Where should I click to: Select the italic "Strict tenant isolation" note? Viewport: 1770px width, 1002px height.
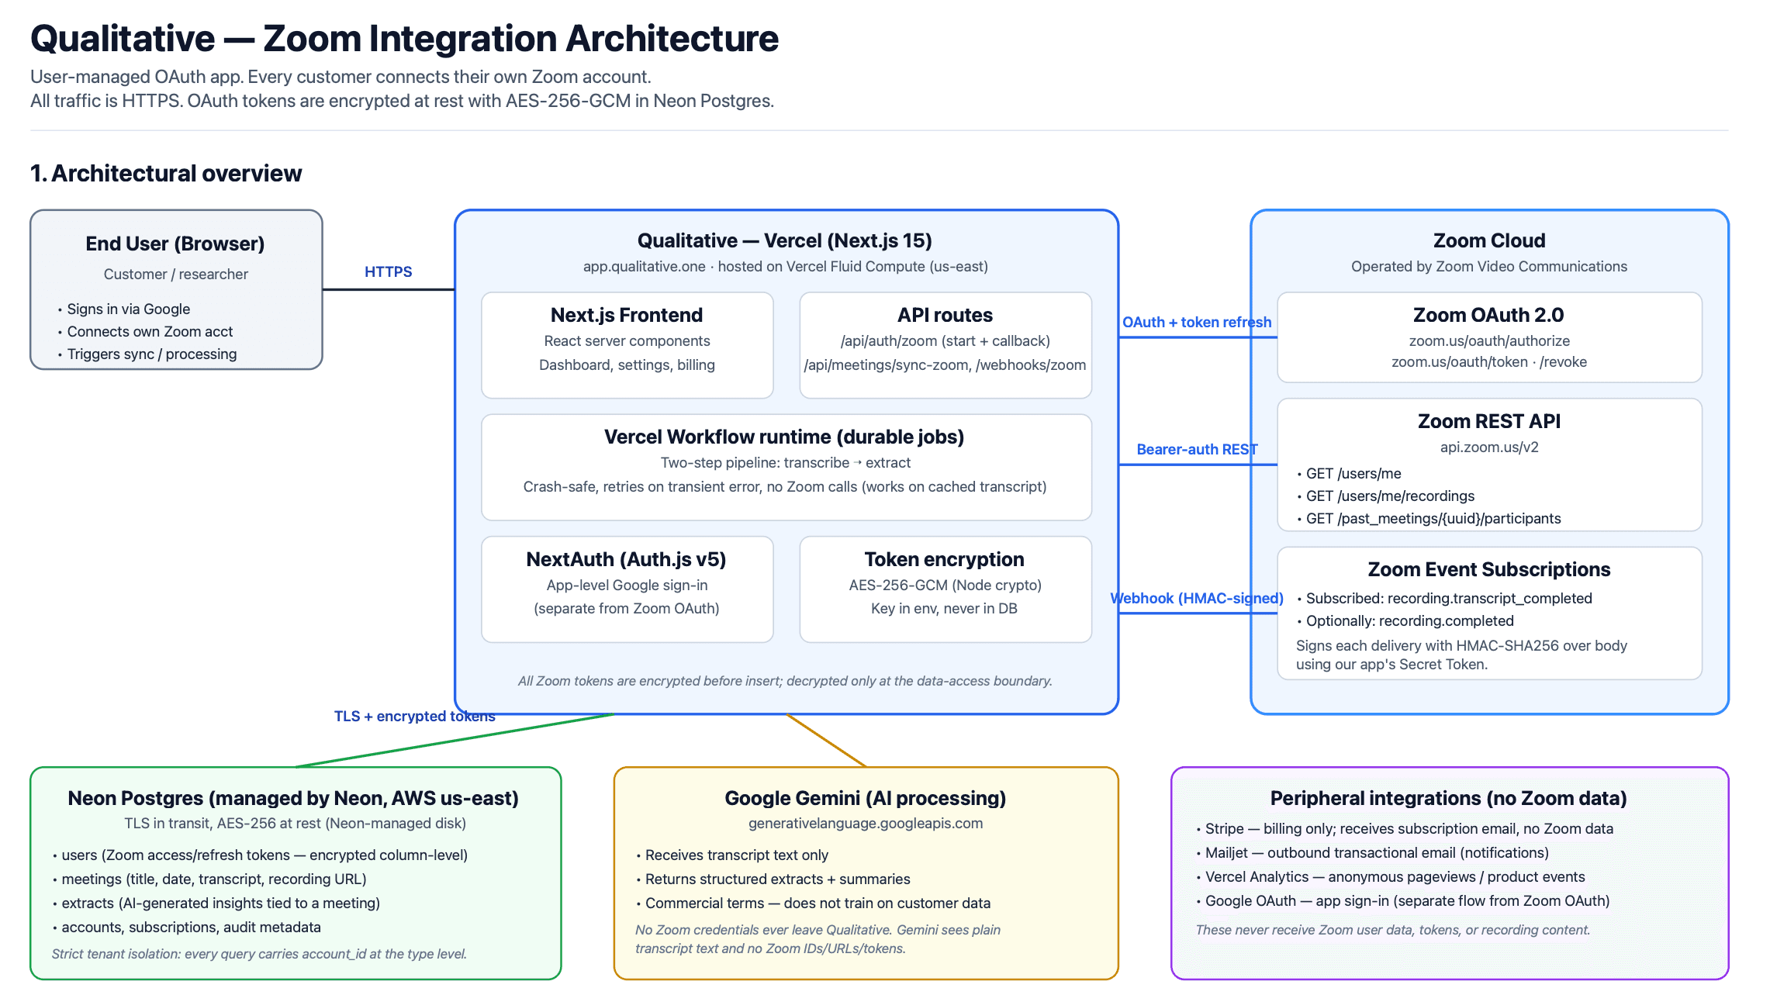pyautogui.click(x=259, y=954)
